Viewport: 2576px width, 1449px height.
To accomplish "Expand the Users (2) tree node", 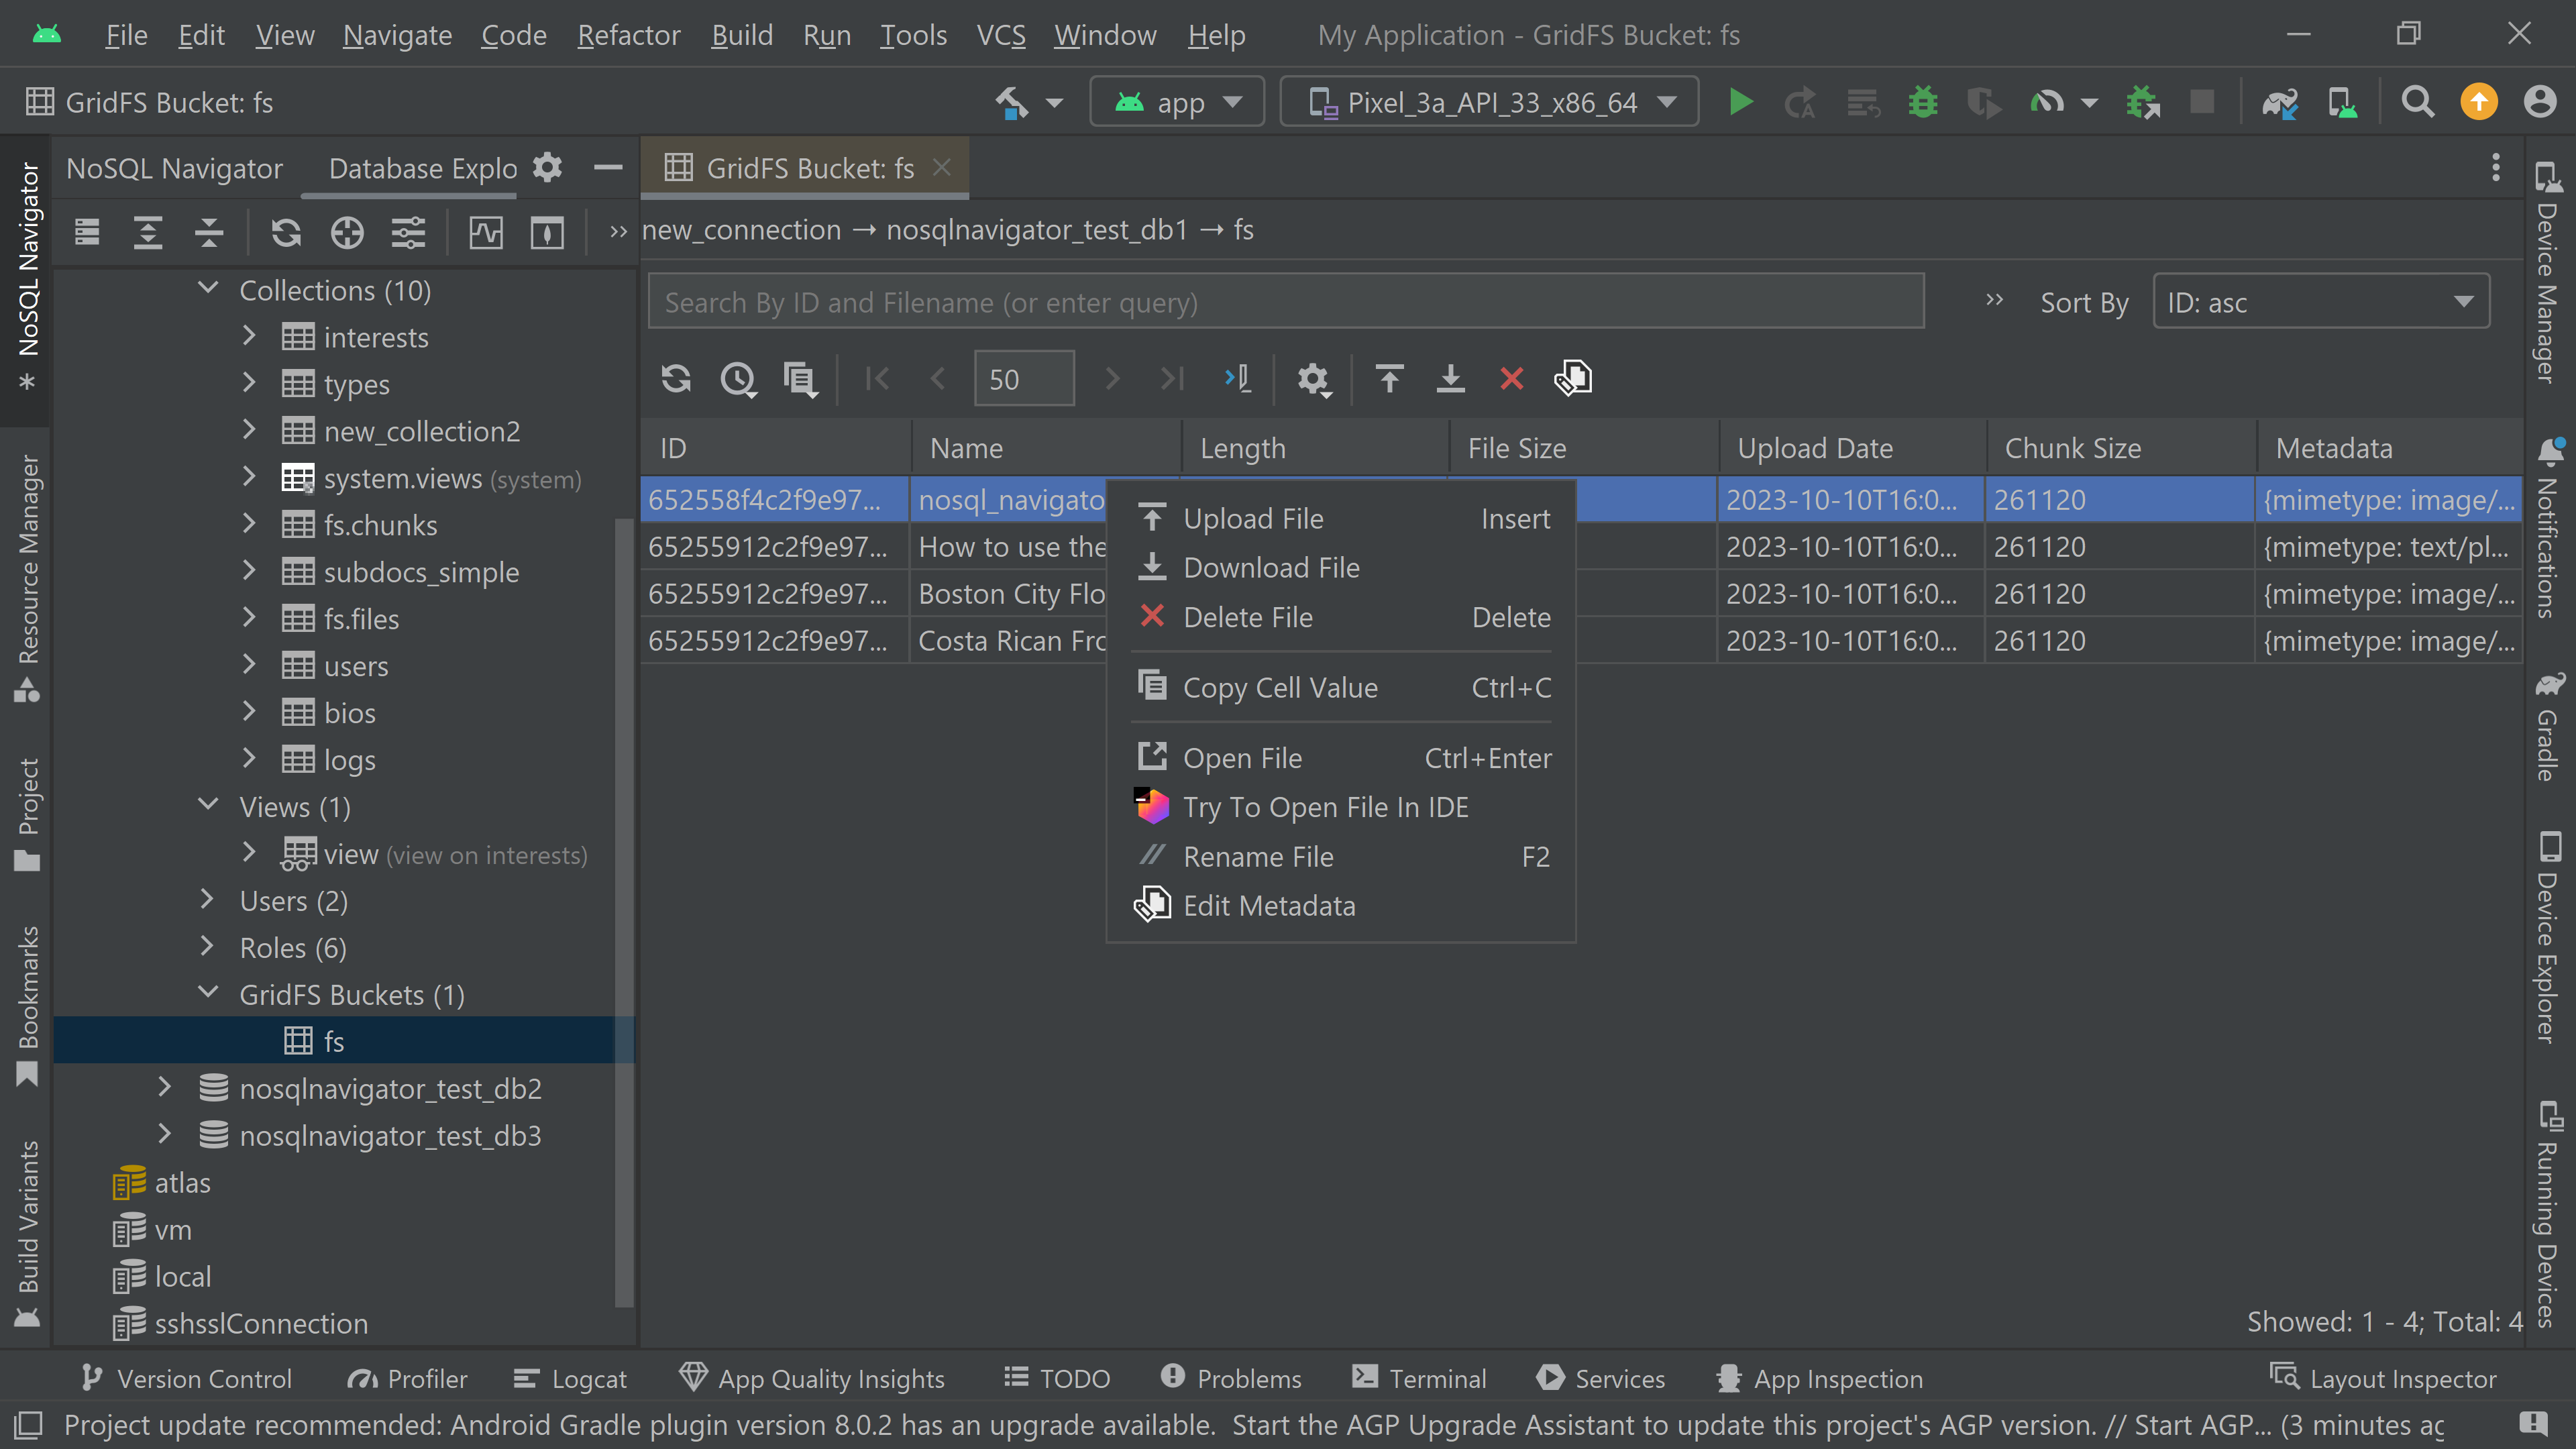I will coord(207,900).
